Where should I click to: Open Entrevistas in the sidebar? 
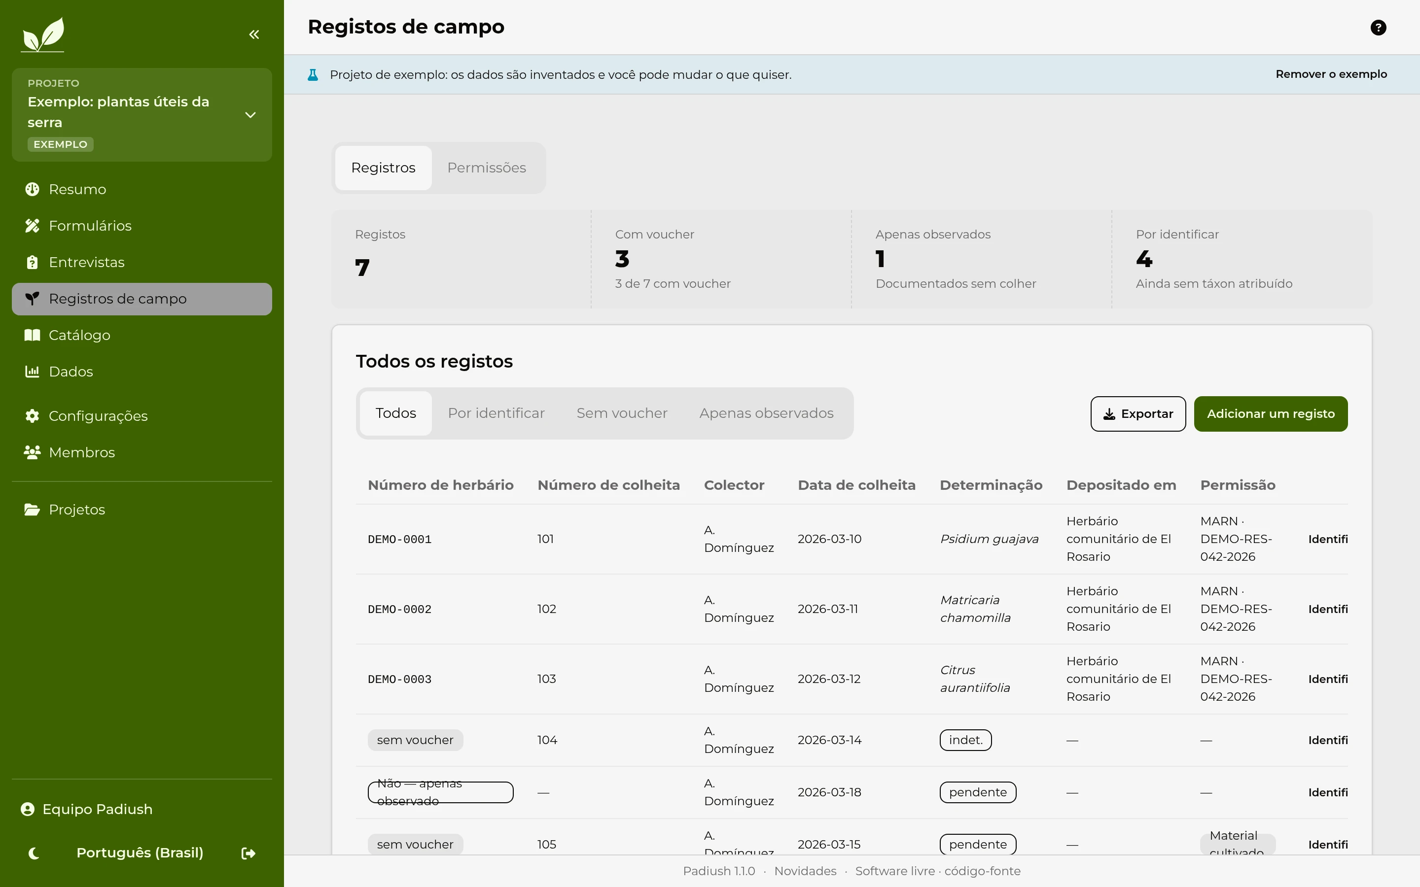pyautogui.click(x=142, y=262)
